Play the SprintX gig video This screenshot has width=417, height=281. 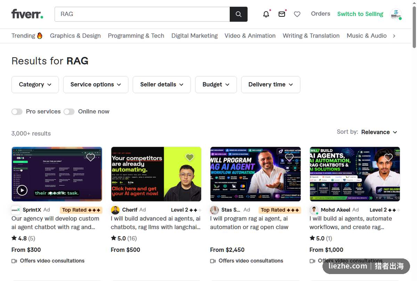22,190
